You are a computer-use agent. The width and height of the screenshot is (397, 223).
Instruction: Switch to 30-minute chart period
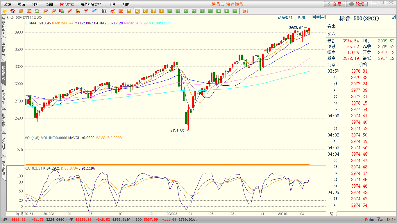[202, 11]
